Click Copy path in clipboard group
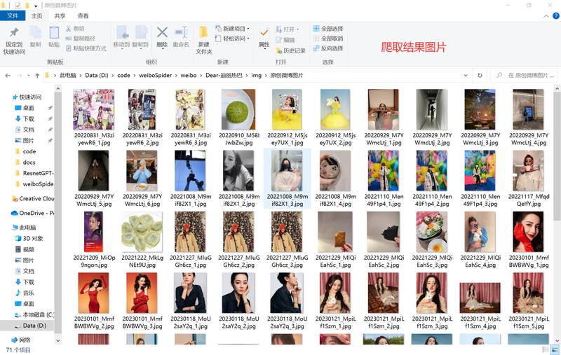The image size is (561, 355). [x=81, y=39]
